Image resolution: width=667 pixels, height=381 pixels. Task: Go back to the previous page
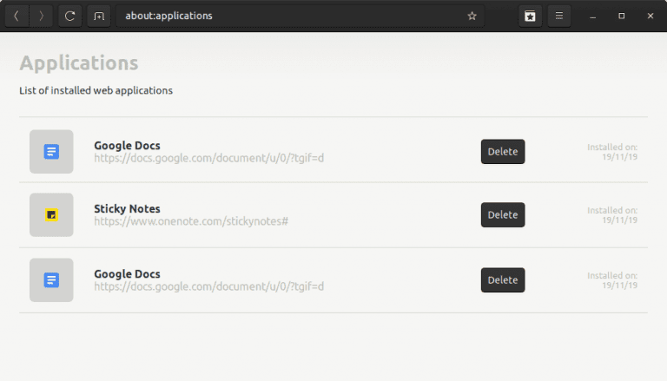16,16
